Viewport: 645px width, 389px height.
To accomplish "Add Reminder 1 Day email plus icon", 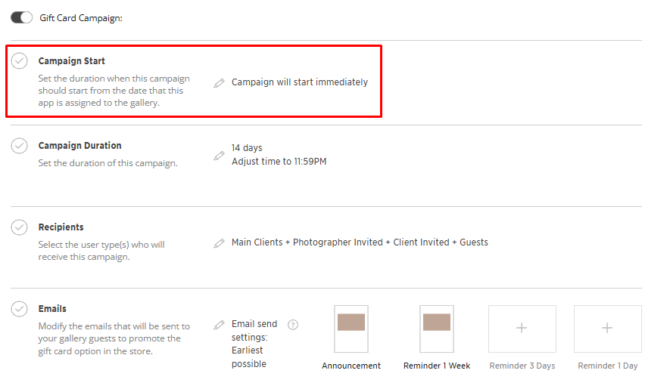I will (607, 329).
